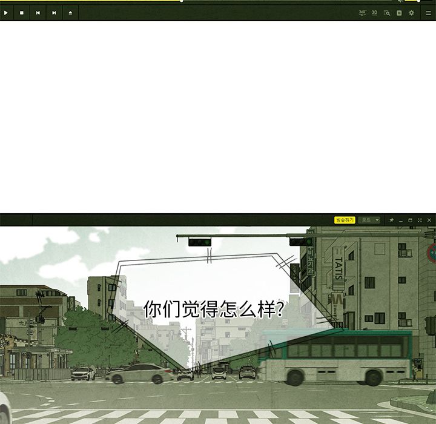The height and width of the screenshot is (424, 436).
Task: Close the lower player window
Action: (x=429, y=220)
